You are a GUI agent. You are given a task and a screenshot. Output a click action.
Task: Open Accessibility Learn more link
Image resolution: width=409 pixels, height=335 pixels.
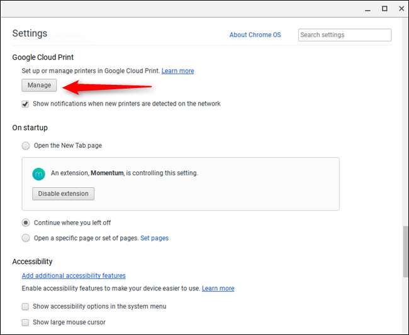pyautogui.click(x=218, y=288)
